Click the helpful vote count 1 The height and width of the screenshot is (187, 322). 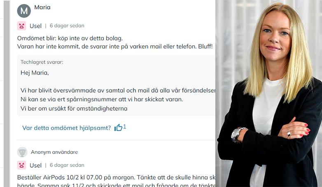[x=125, y=127]
